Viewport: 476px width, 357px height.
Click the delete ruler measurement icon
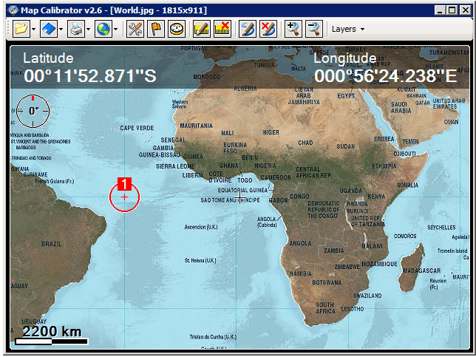[221, 29]
